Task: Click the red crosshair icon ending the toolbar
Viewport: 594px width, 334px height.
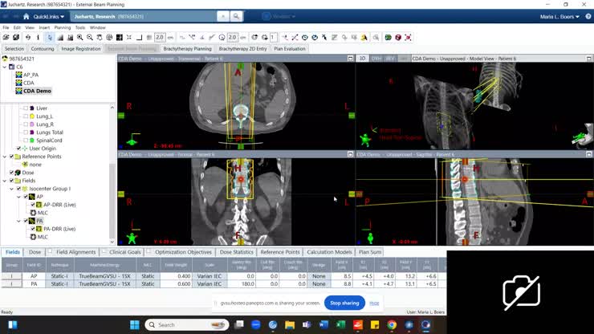Action: (x=408, y=37)
